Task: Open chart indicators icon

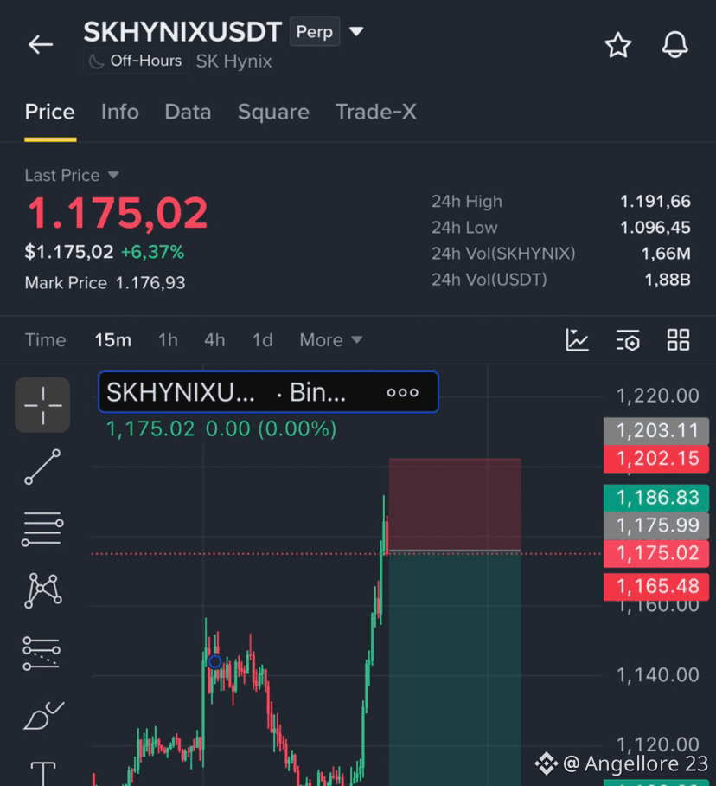Action: pyautogui.click(x=577, y=340)
